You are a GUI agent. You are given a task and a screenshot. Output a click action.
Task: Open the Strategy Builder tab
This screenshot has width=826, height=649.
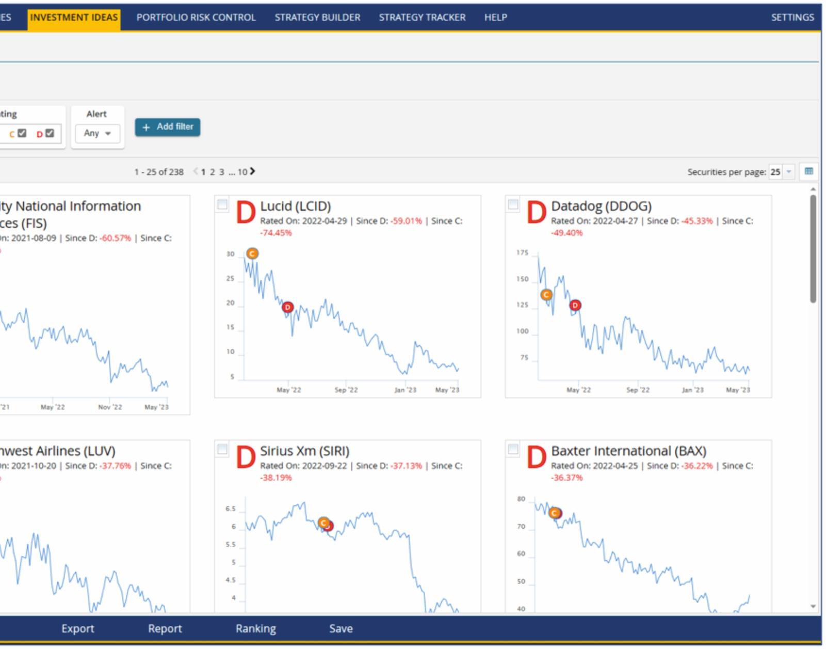tap(317, 18)
